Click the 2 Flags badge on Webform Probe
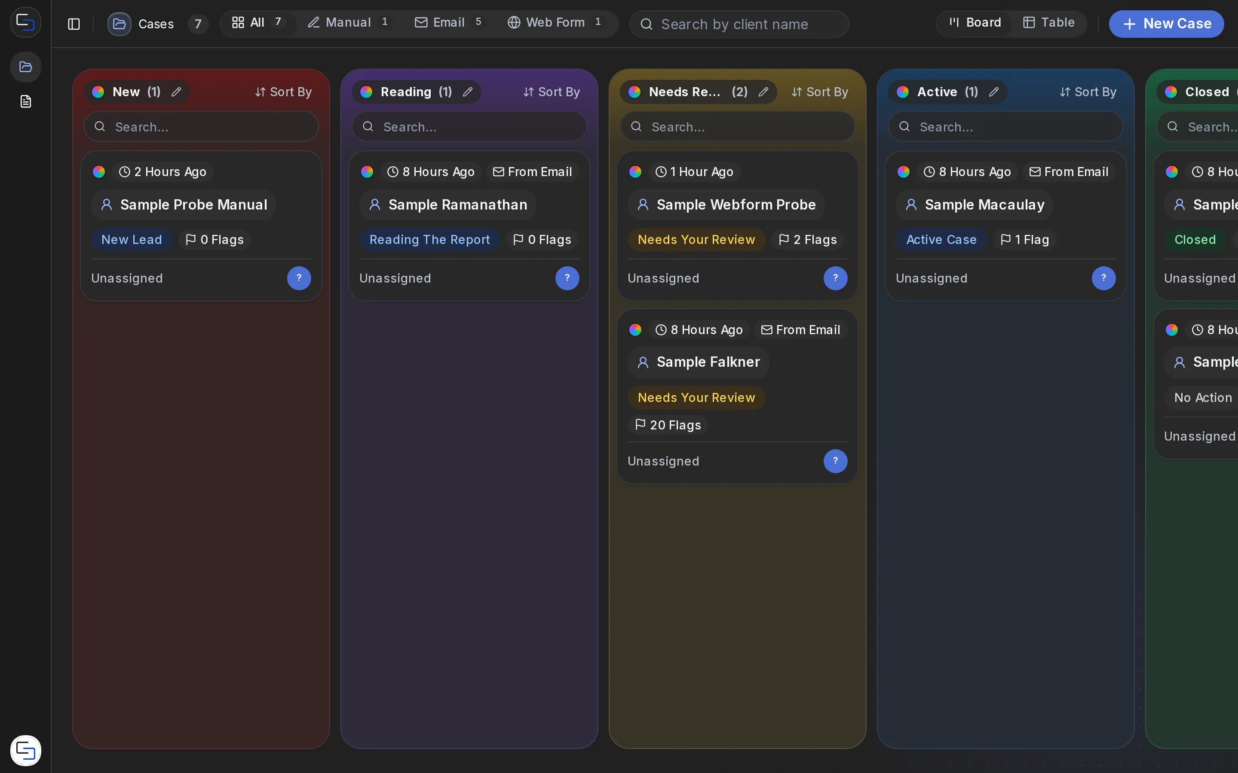The image size is (1238, 773). pyautogui.click(x=807, y=240)
